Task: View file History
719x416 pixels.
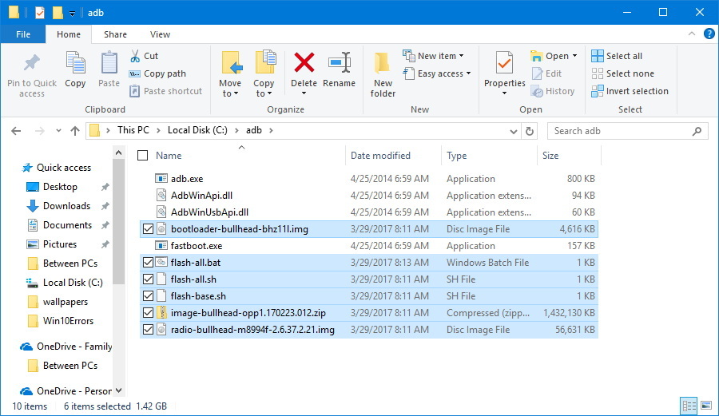Action: point(553,91)
